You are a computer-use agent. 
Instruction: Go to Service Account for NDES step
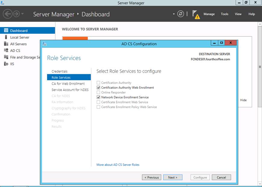pos(70,90)
